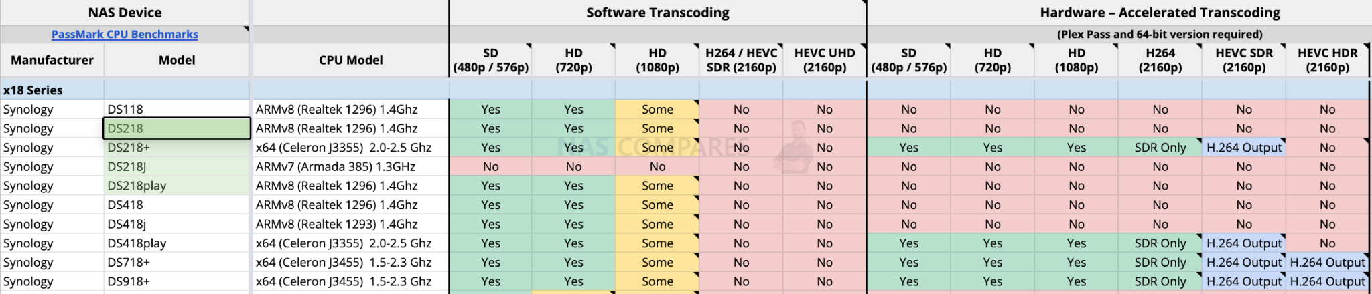Click the Plex Pass and 64-bit note cell
Viewport: 1372px width, 294px height.
point(1159,34)
